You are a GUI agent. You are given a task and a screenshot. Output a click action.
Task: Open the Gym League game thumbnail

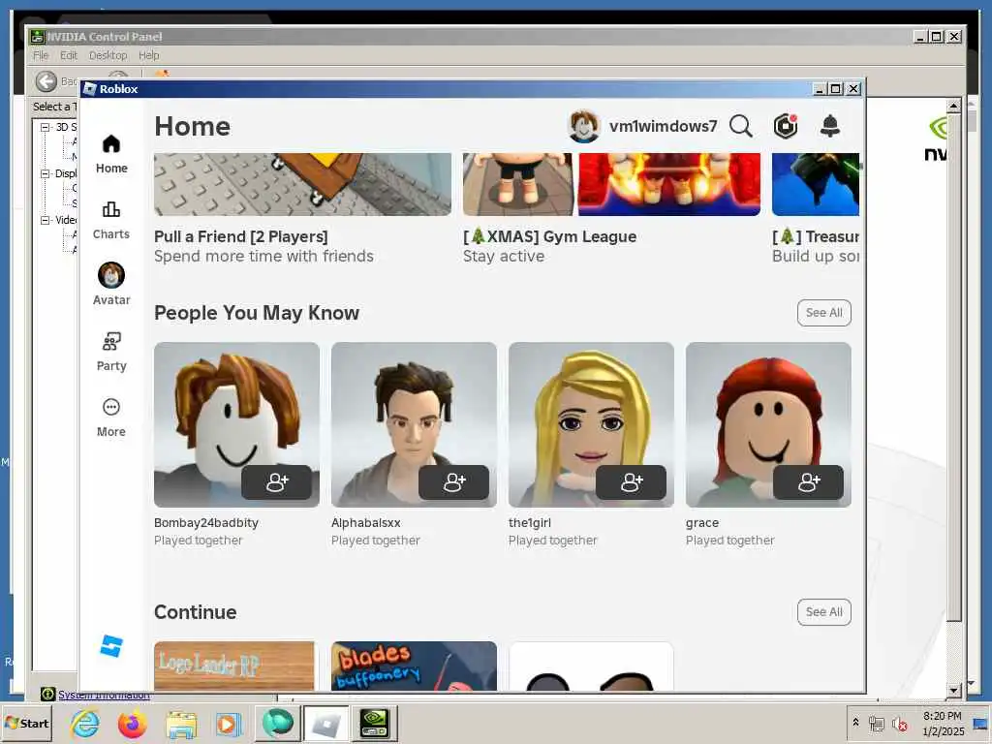click(611, 184)
